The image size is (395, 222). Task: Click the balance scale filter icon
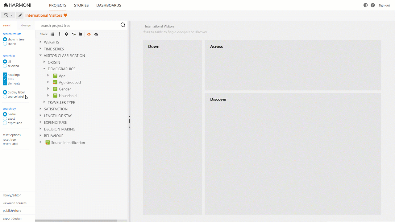point(73,34)
